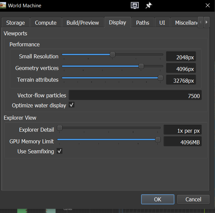
Task: Click the Vector-flow particles label
Action: pos(42,95)
